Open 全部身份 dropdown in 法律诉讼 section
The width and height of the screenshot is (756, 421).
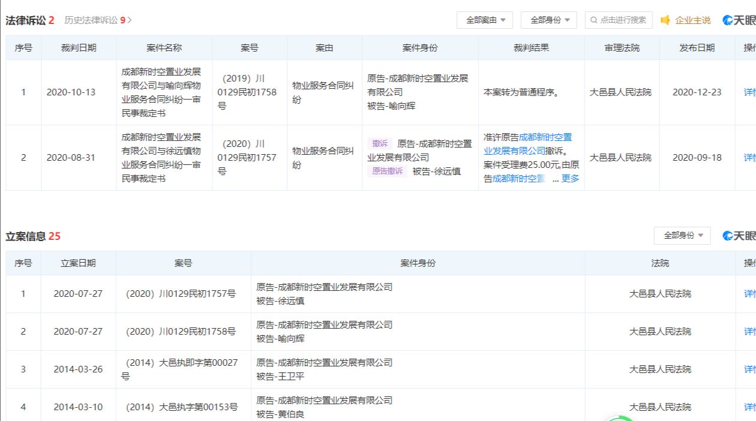coord(549,20)
